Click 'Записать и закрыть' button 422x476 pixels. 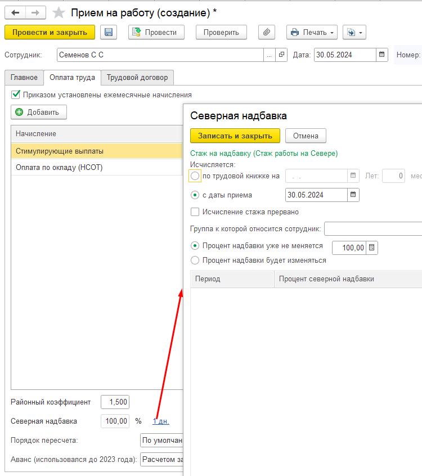pos(235,136)
